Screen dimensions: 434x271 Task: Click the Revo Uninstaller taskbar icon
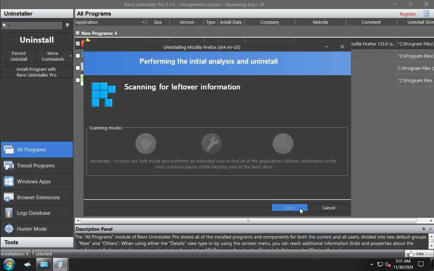coord(60,264)
